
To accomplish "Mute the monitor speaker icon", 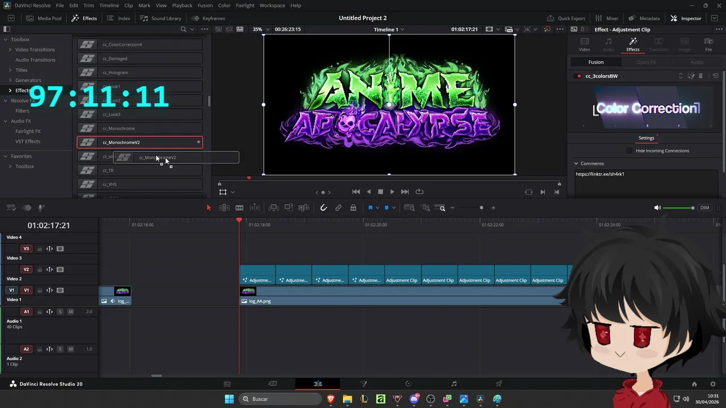I will coord(657,208).
